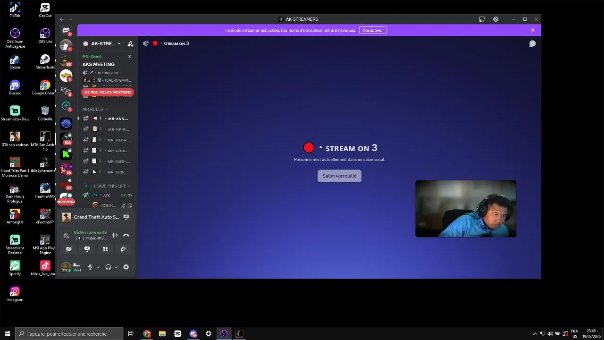The height and width of the screenshot is (340, 604).
Task: Open user avatar profile panel
Action: pyautogui.click(x=66, y=267)
